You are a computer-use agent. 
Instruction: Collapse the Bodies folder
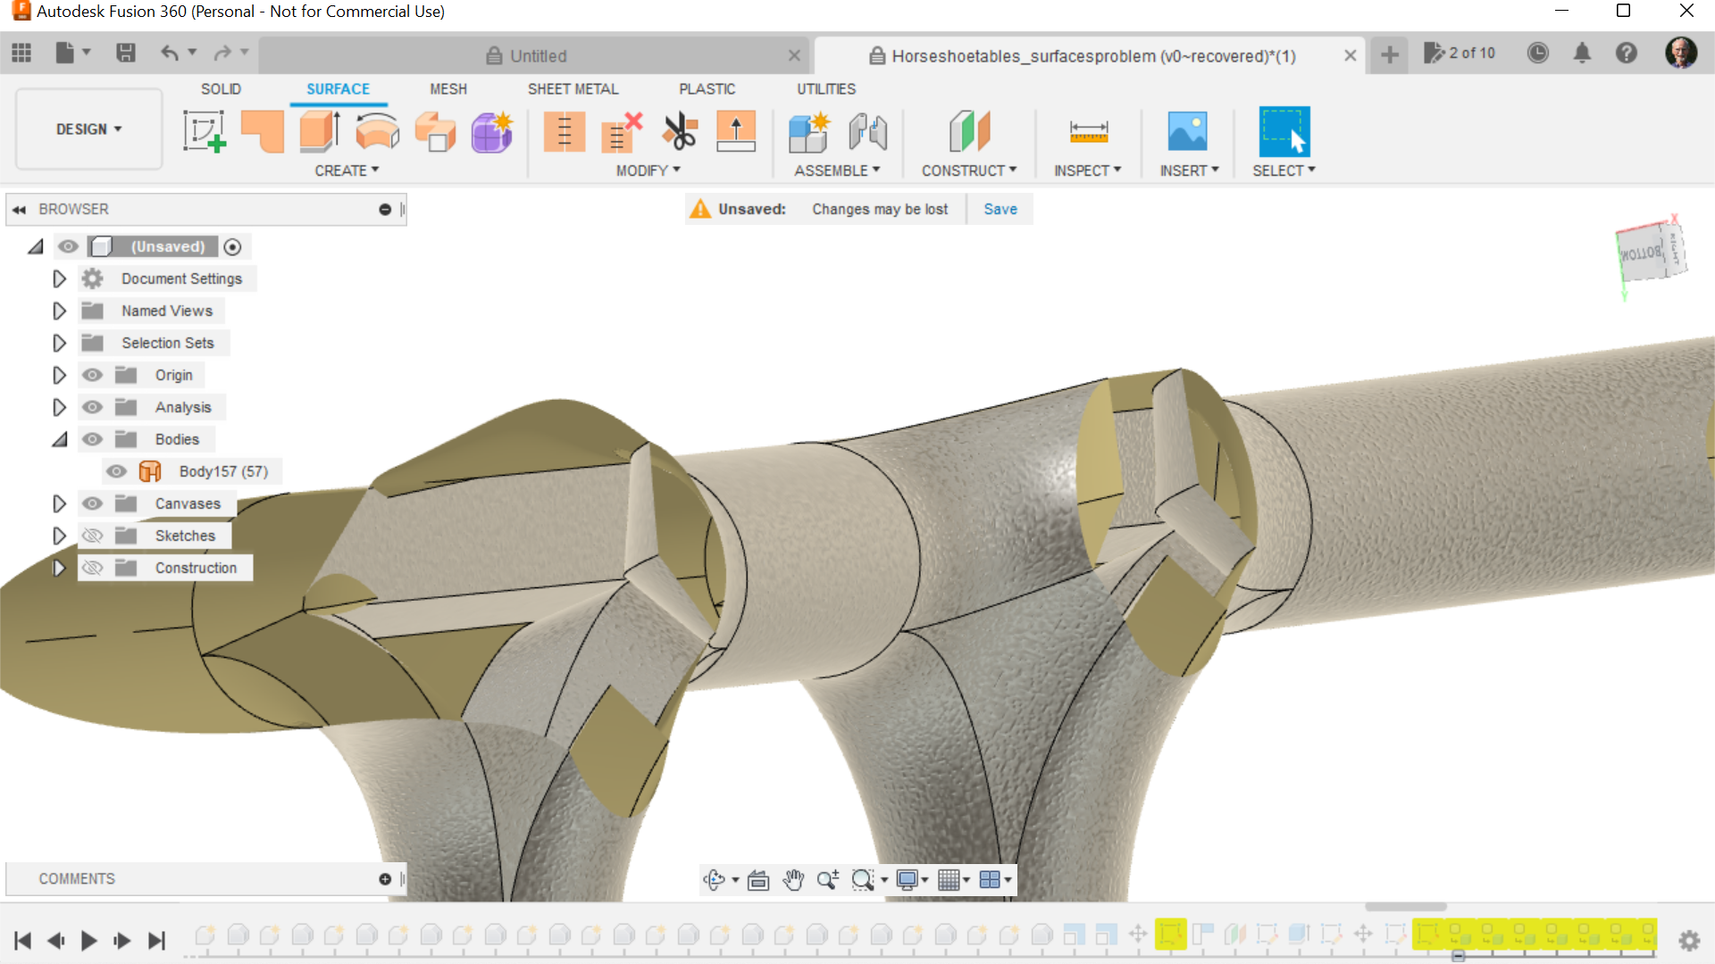[x=59, y=439]
